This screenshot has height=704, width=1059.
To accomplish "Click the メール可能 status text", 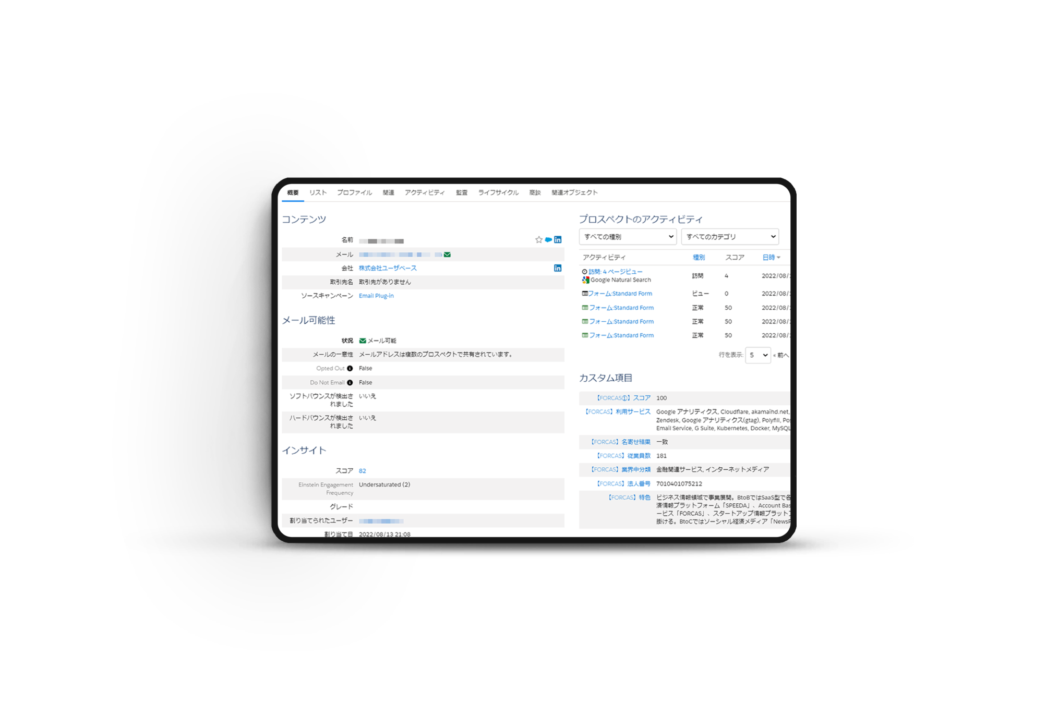I will coord(382,341).
